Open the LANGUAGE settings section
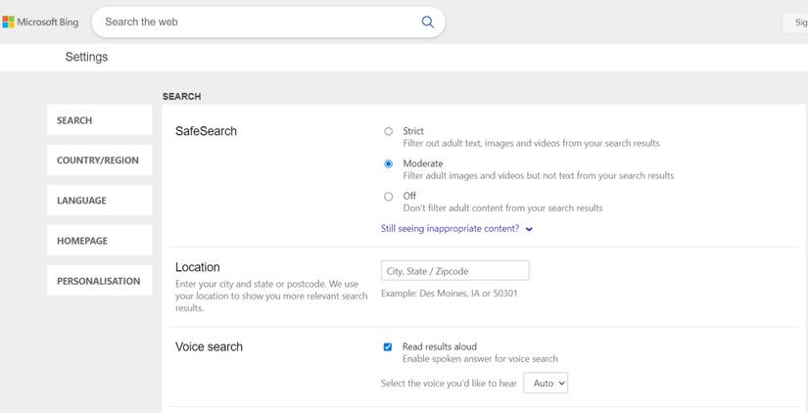 [99, 201]
